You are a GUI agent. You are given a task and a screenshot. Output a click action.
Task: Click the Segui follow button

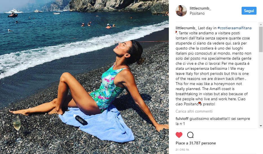(x=249, y=11)
